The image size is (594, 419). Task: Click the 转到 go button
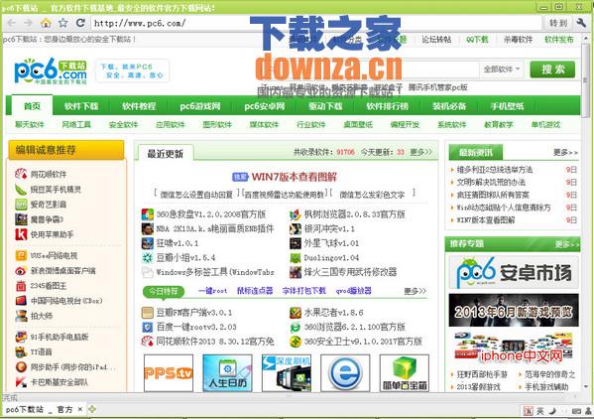(558, 23)
